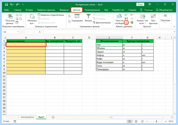The image size is (178, 125).
Task: Click the From web icon with globe
Action: click(x=17, y=19)
